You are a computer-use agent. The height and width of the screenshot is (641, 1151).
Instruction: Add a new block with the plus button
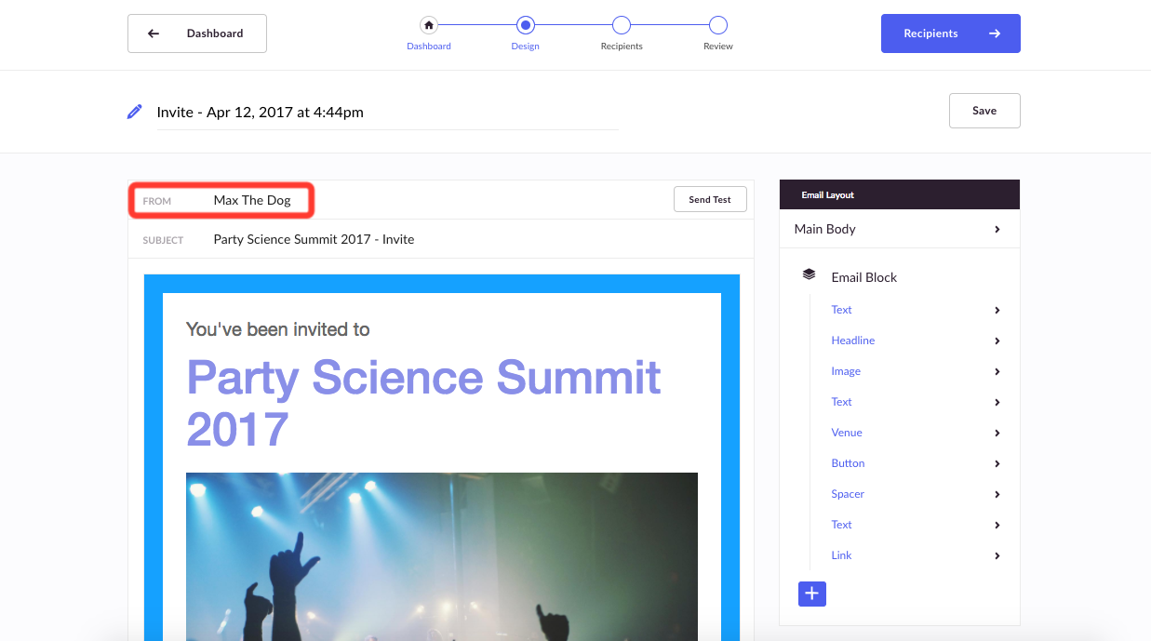point(811,594)
